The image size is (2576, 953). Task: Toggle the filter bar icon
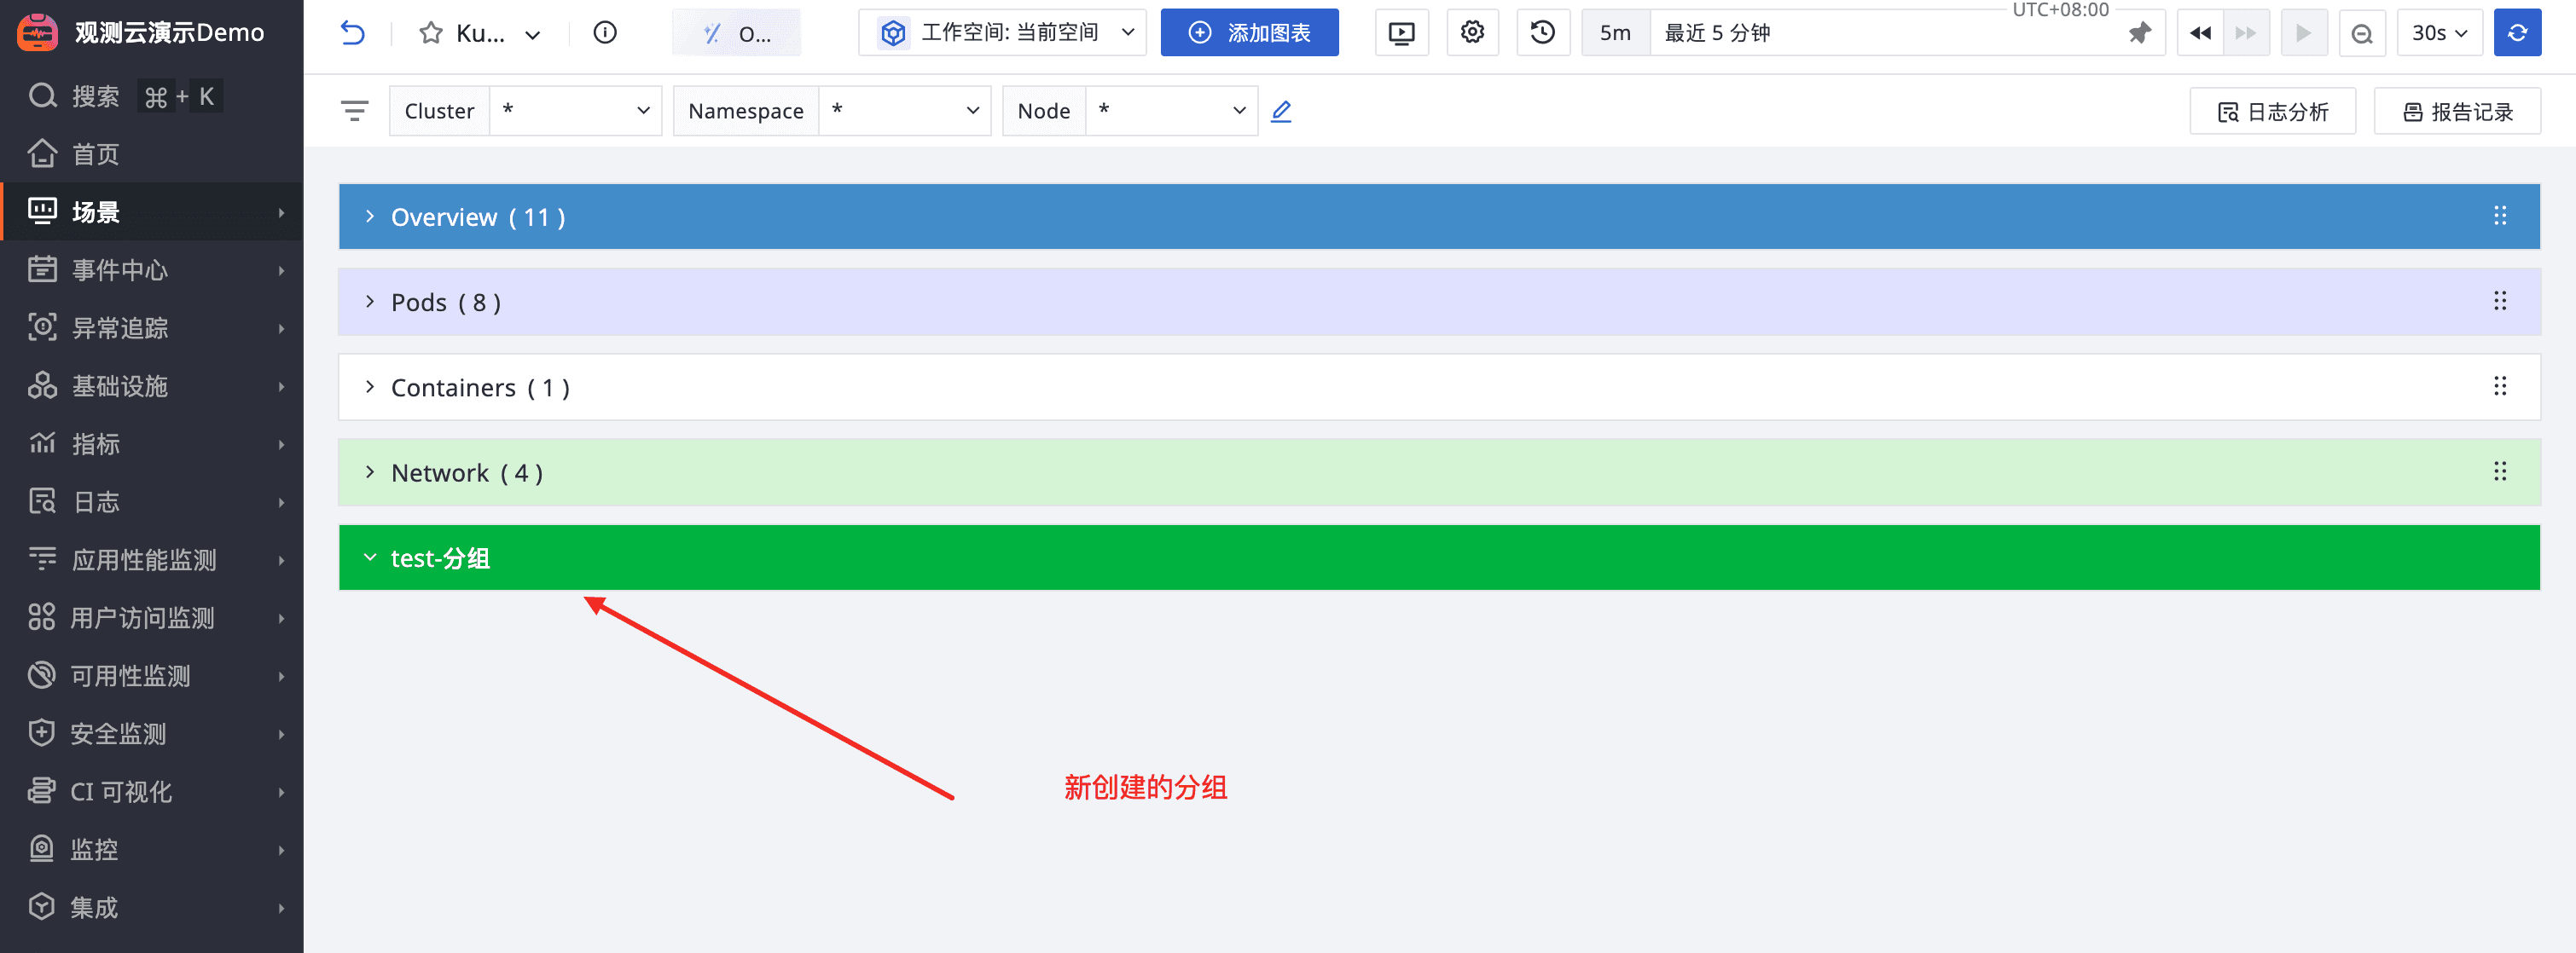[354, 111]
